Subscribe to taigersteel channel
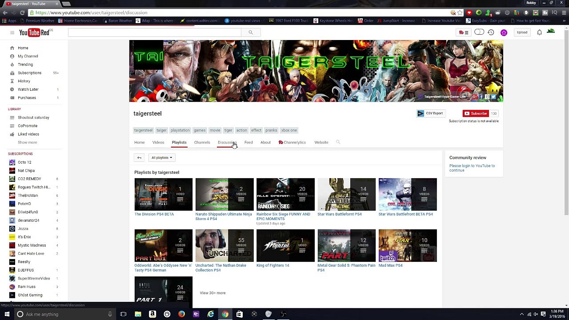 click(476, 113)
